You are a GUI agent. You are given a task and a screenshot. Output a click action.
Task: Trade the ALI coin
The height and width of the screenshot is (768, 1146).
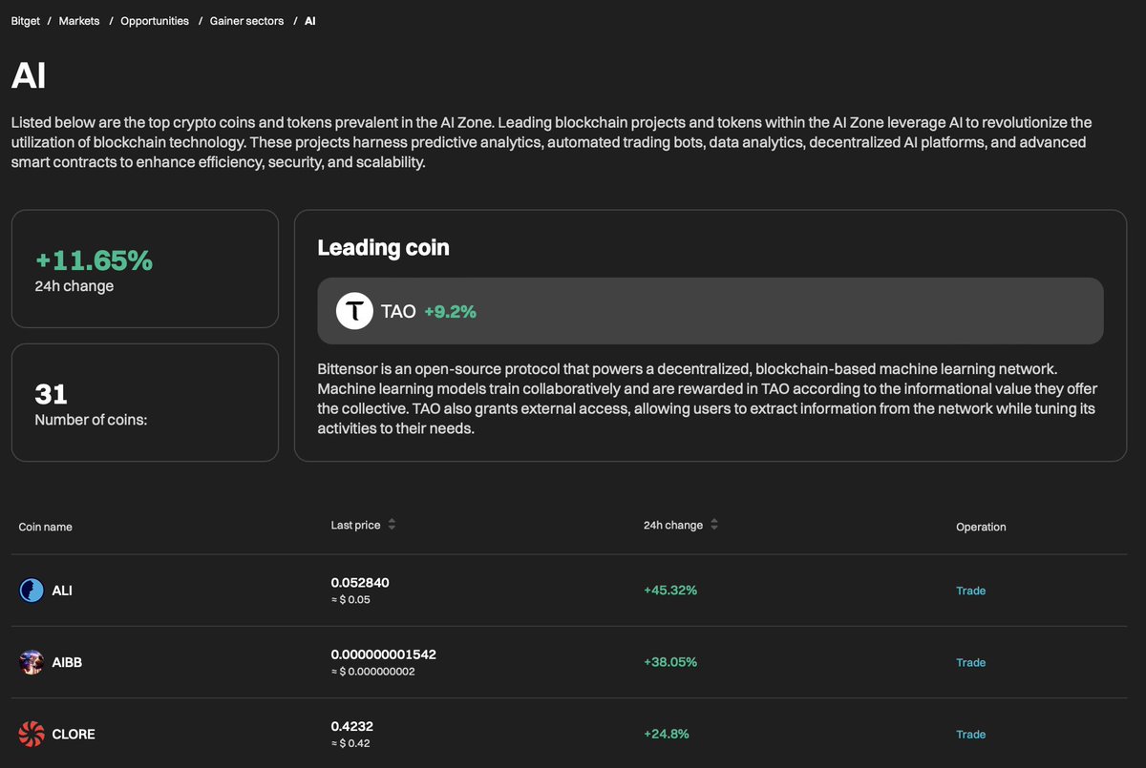(970, 591)
